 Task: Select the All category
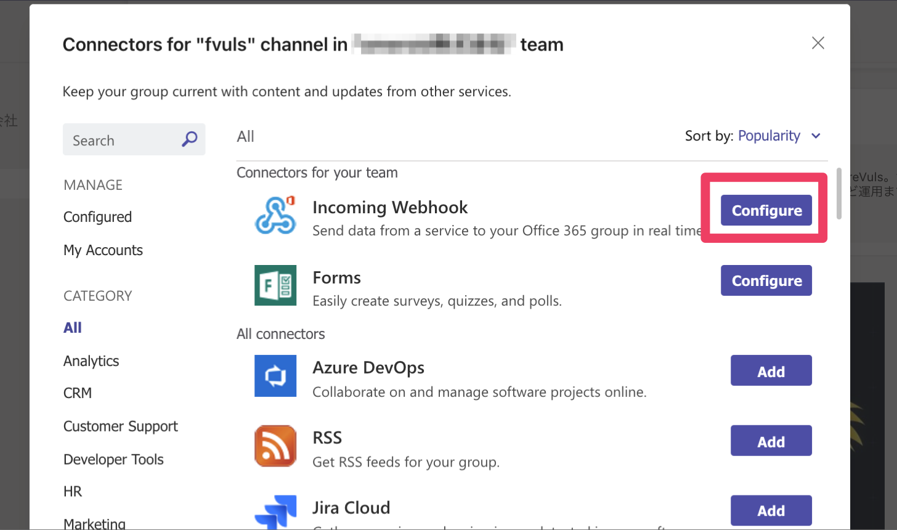click(73, 328)
